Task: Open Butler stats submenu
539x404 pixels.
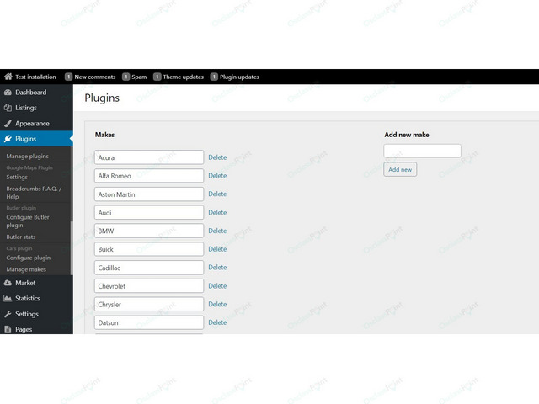Action: [x=21, y=237]
